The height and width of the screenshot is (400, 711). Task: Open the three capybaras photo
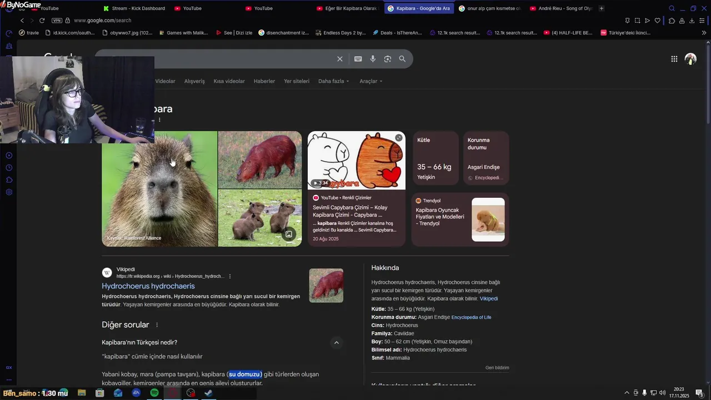[x=260, y=218]
